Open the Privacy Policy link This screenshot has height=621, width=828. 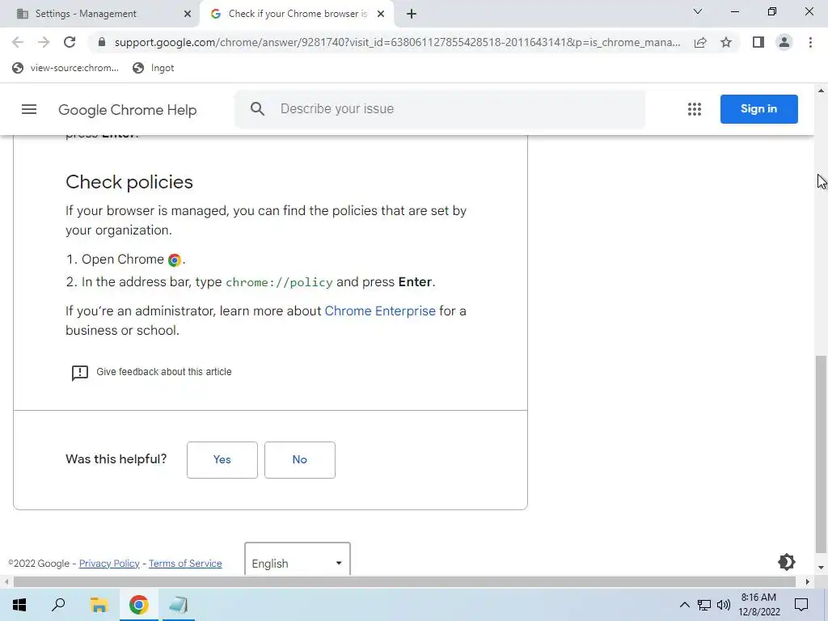coord(109,564)
